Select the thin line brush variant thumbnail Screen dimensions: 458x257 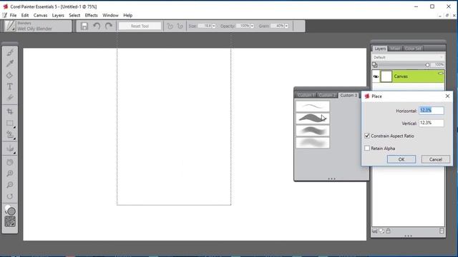click(x=313, y=106)
